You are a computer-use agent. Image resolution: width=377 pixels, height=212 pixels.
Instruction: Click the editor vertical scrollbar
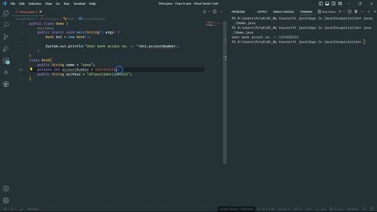225,92
